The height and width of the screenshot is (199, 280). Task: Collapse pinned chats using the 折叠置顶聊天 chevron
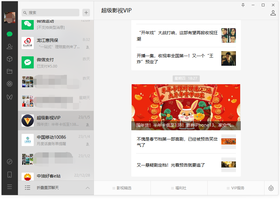tap(88, 188)
